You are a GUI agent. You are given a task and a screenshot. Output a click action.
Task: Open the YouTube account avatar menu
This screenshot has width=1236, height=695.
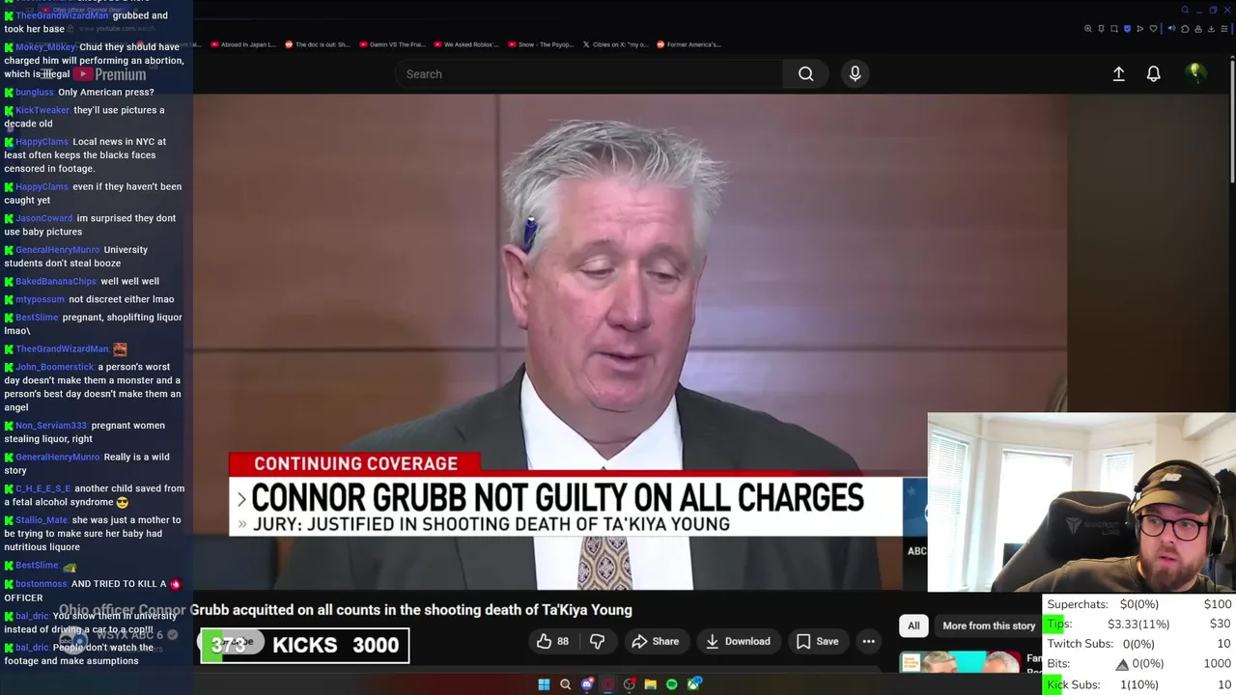[x=1194, y=72]
